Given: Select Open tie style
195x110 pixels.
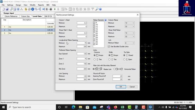Looking at the screenshot, I should click(x=124, y=60).
